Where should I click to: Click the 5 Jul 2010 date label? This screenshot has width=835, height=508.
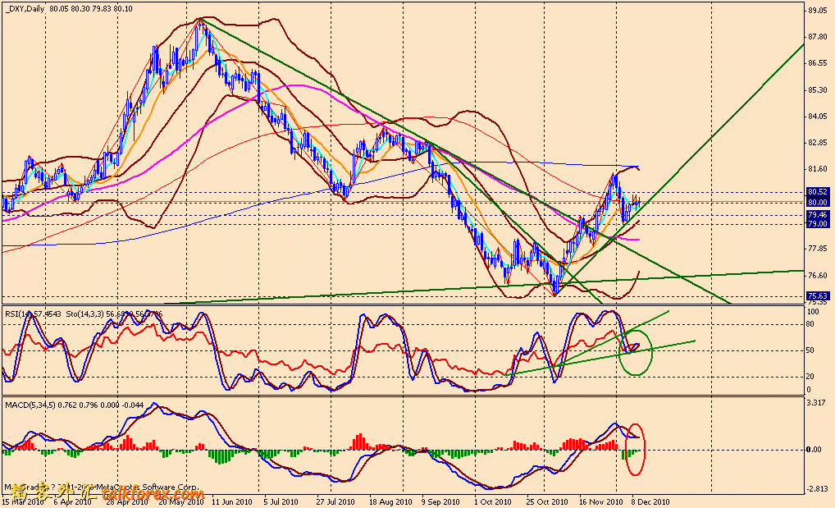click(280, 501)
